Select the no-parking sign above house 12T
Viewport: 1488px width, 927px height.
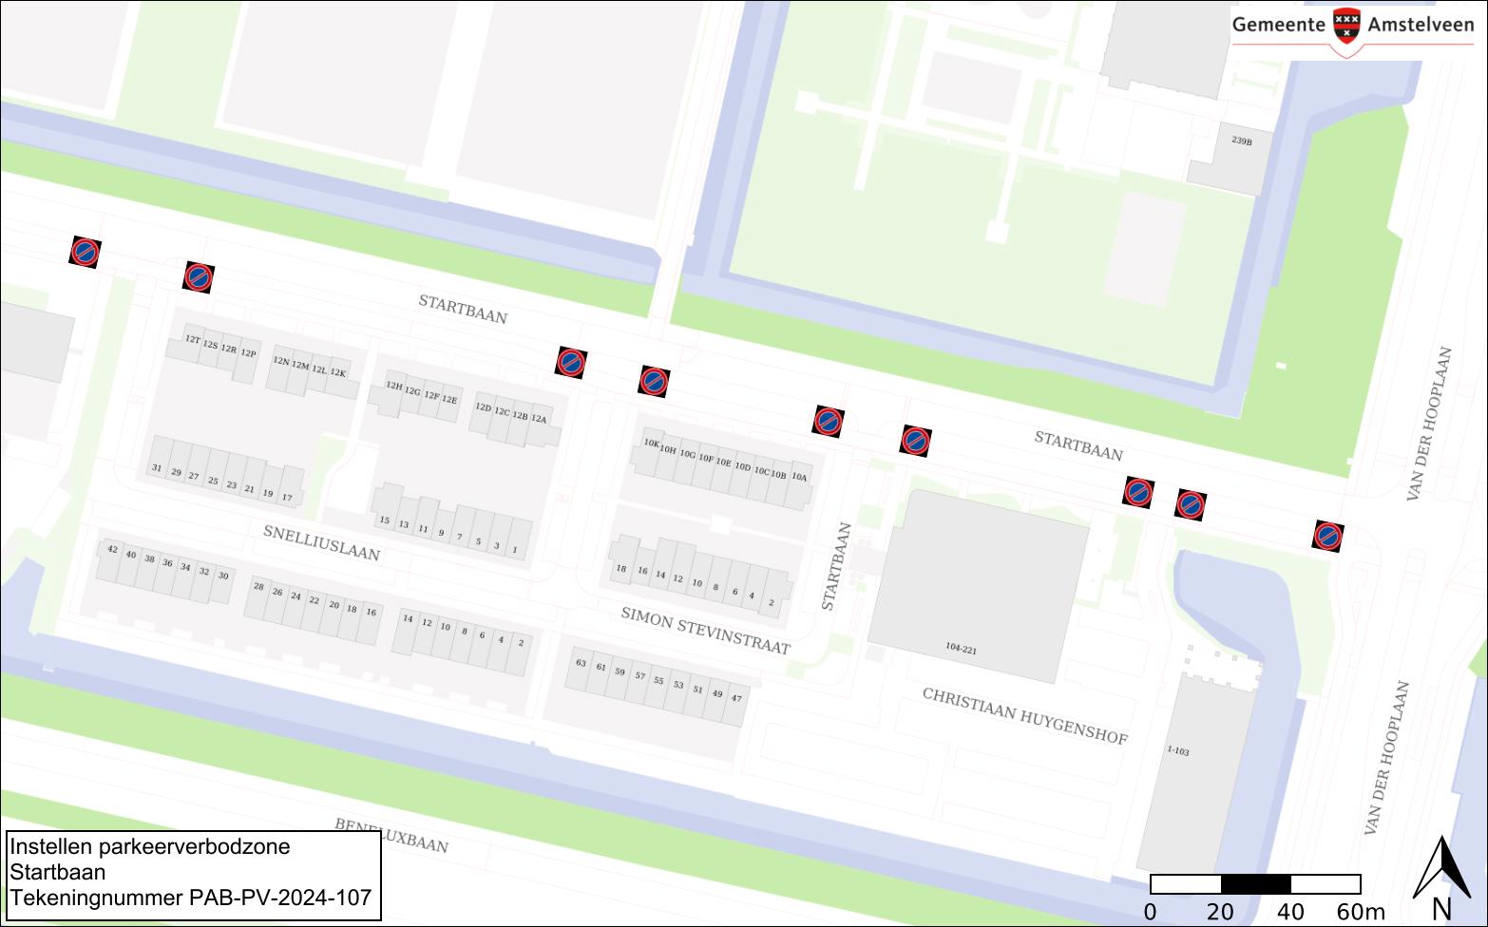coord(199,277)
